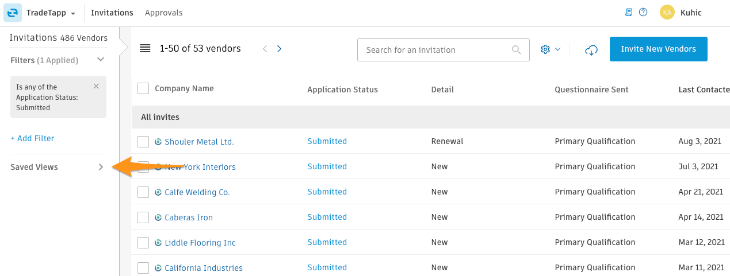Click the status icon beside Liddle Flooring Inc
Image resolution: width=730 pixels, height=276 pixels.
coord(158,243)
